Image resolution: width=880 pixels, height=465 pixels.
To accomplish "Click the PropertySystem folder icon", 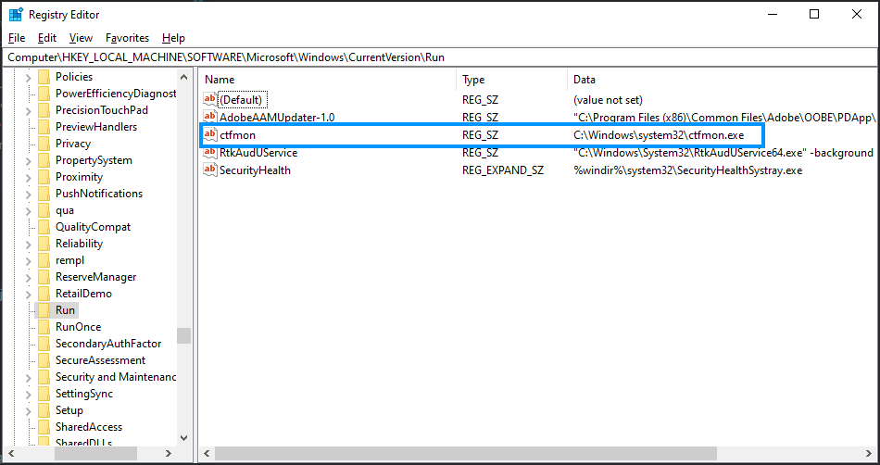I will click(x=44, y=160).
